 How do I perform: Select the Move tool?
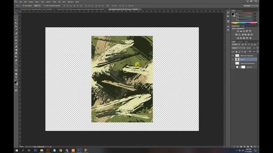[16, 13]
